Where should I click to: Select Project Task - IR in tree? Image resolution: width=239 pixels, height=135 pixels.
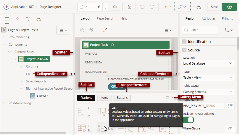34,59
